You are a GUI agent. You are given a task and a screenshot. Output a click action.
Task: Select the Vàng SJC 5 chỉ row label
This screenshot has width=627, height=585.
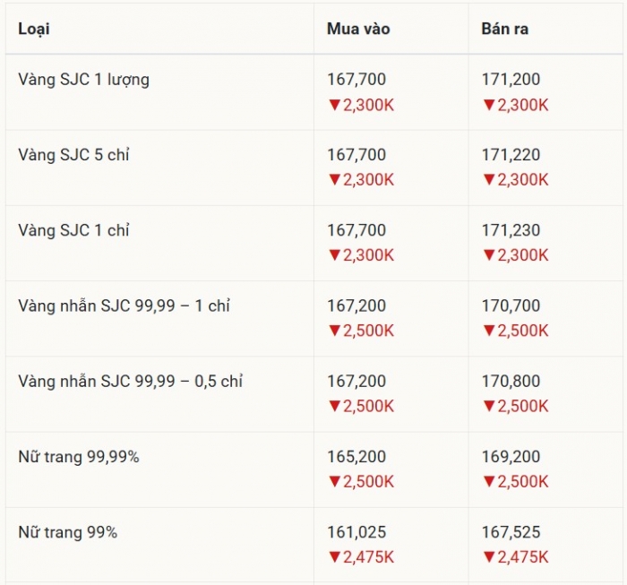point(73,155)
